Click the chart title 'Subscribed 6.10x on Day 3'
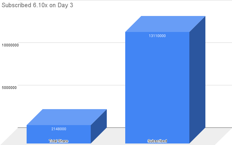The image size is (232, 145). point(38,6)
